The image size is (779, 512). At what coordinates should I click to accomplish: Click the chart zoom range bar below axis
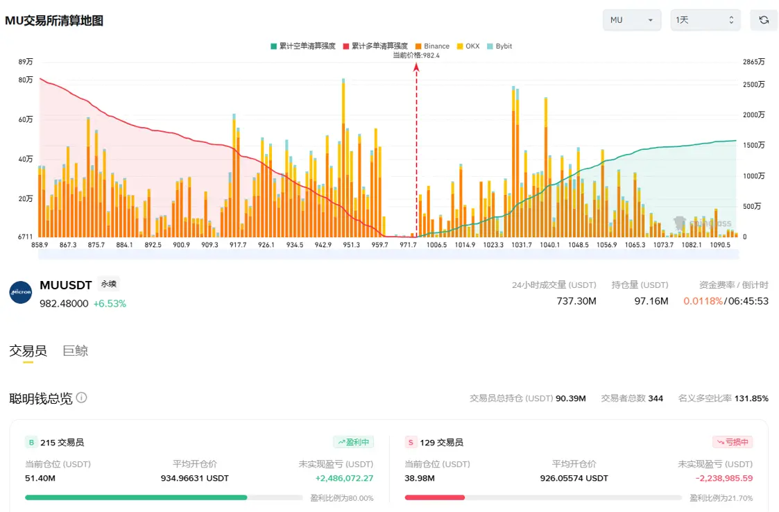click(x=388, y=255)
